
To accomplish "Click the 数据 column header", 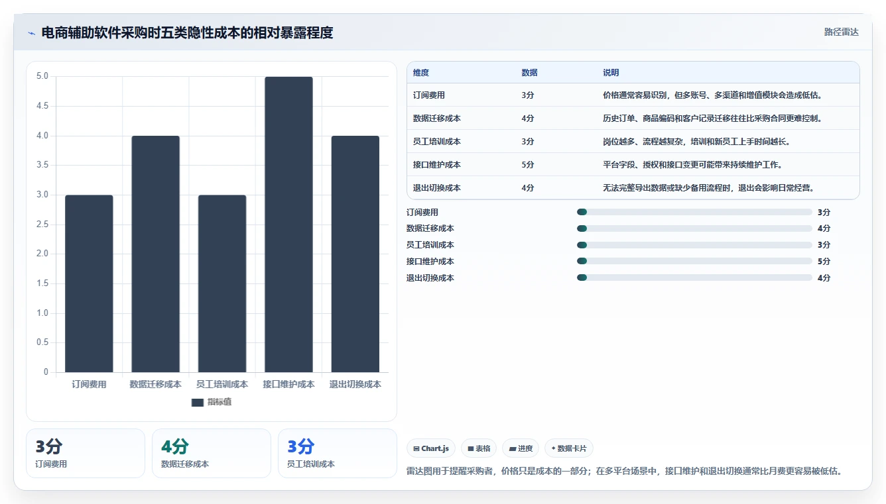I will point(530,73).
